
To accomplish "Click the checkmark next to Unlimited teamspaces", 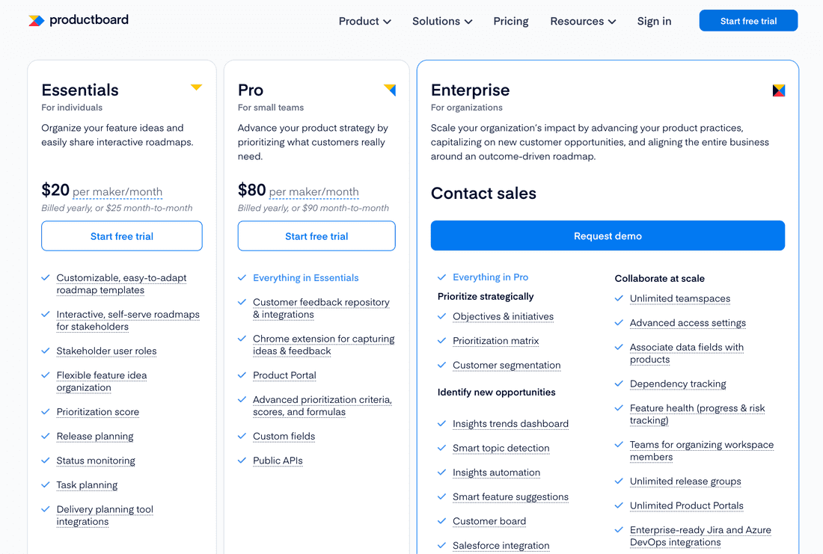I will [x=619, y=298].
